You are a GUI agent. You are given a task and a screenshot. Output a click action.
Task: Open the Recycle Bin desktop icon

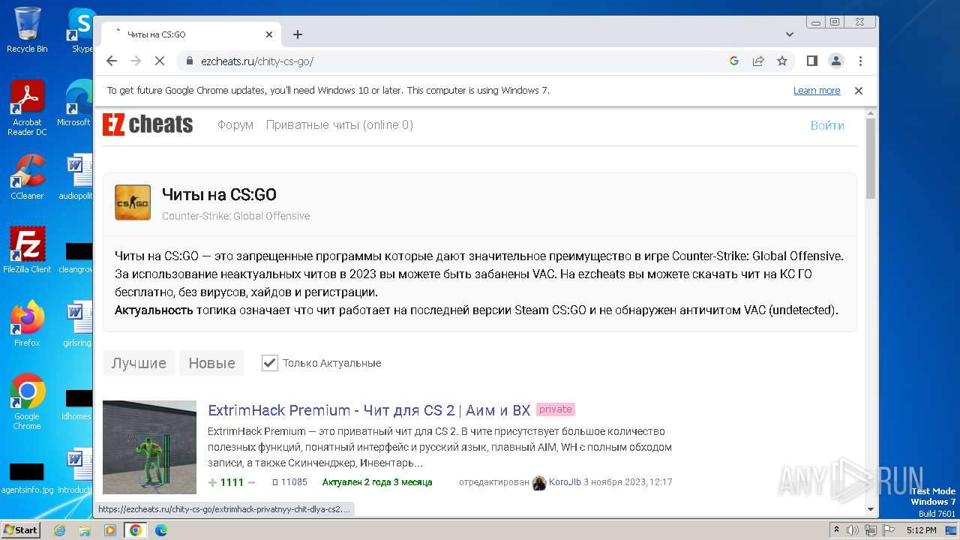[x=27, y=30]
